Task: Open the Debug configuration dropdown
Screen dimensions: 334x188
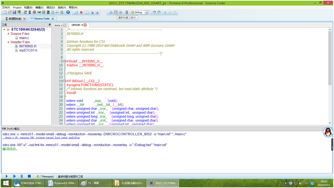Action: click(x=146, y=12)
